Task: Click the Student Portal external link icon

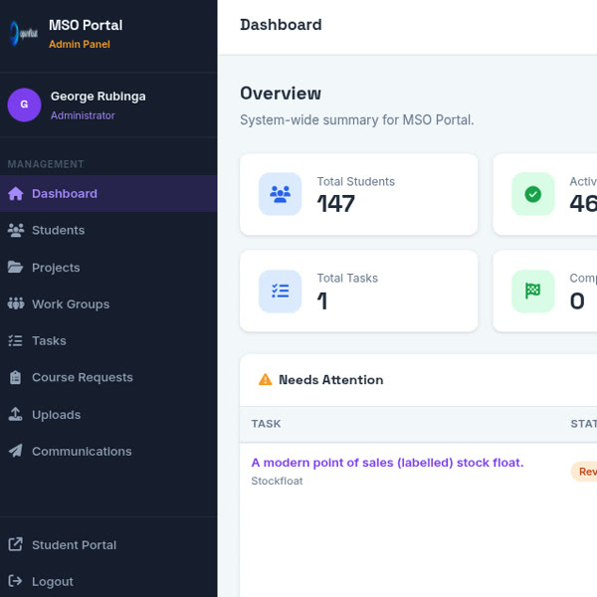Action: point(15,544)
